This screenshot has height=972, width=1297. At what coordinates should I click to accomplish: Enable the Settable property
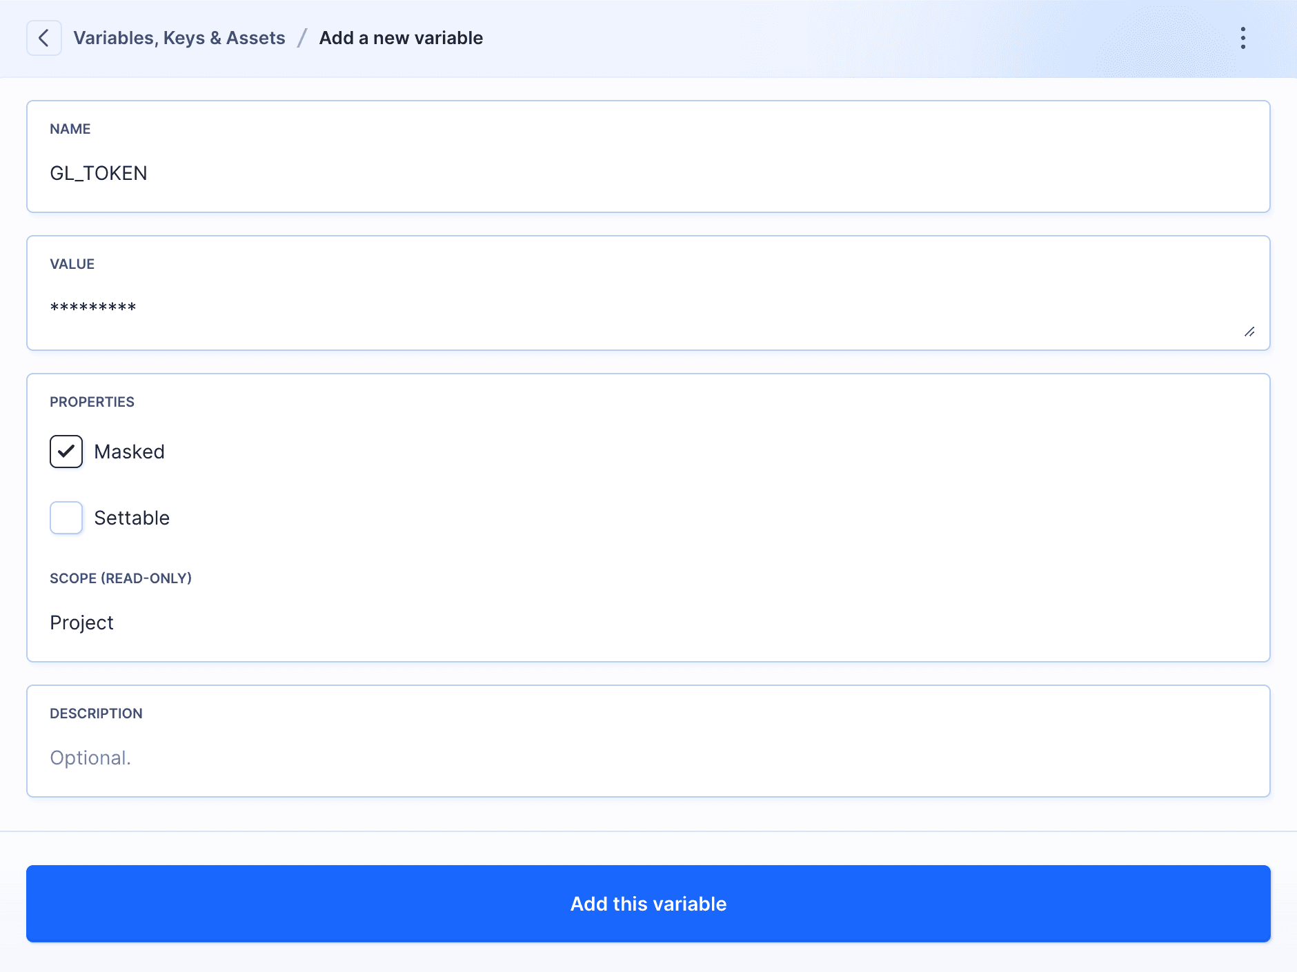(66, 518)
